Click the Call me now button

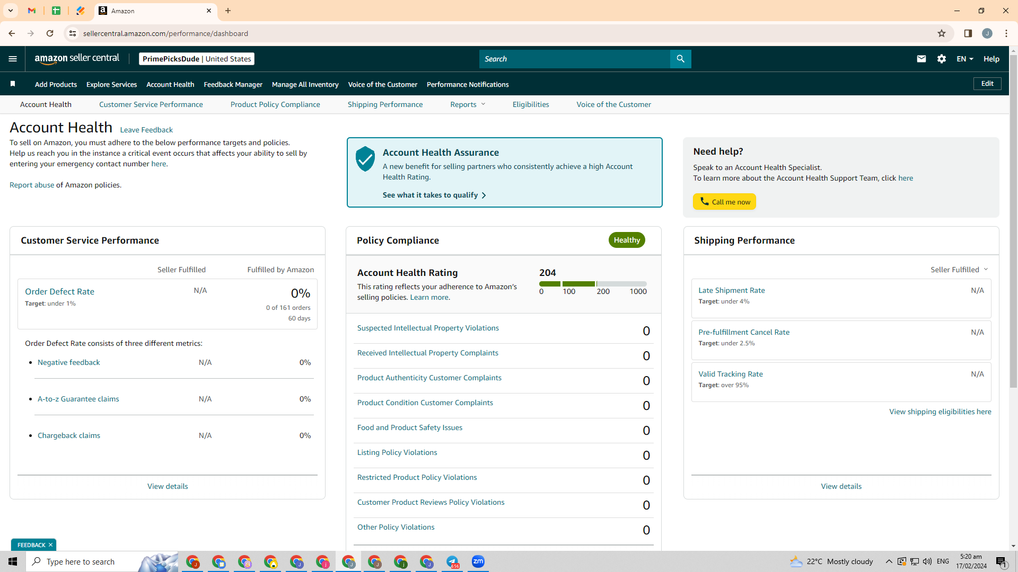point(724,202)
